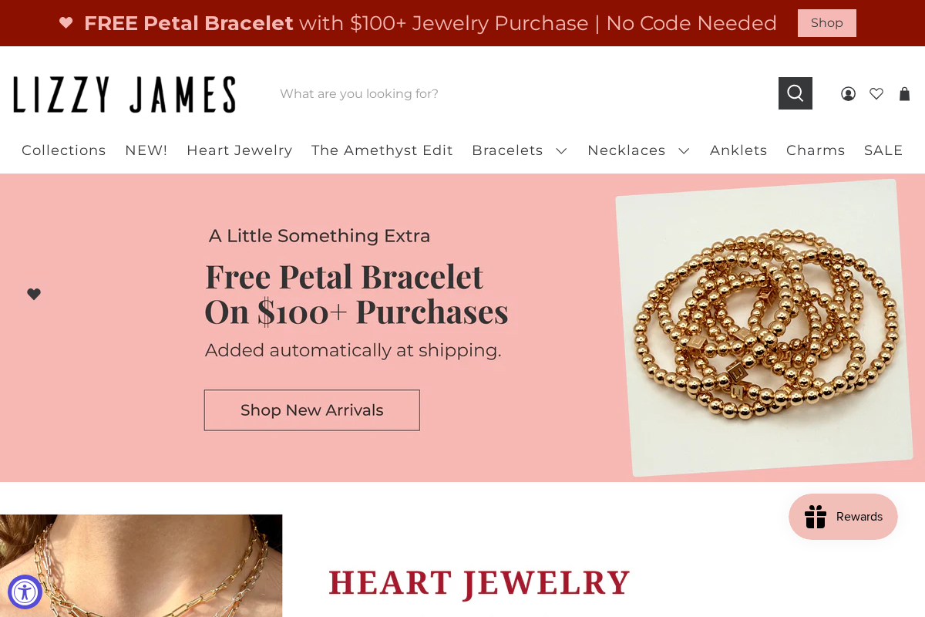Click Shop in the red banner

click(x=826, y=22)
